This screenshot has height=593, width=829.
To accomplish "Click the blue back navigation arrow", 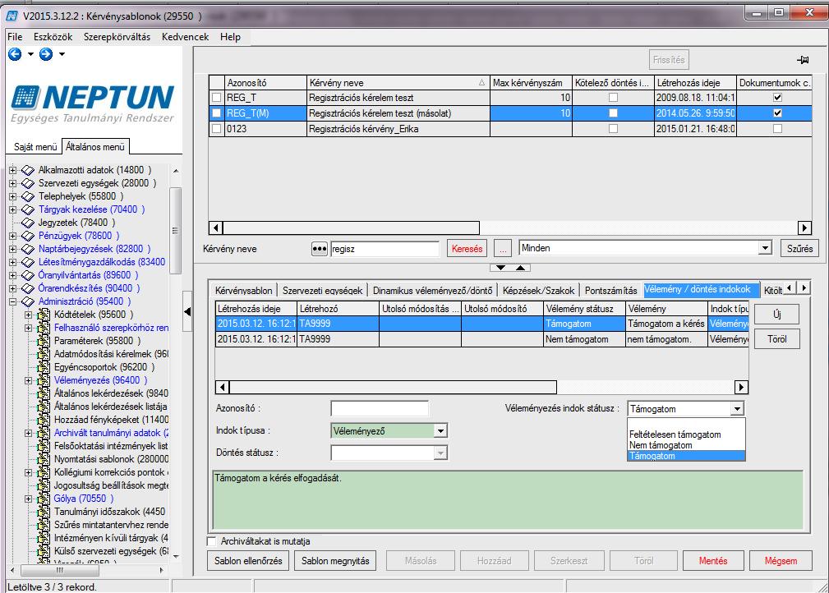I will (x=15, y=54).
